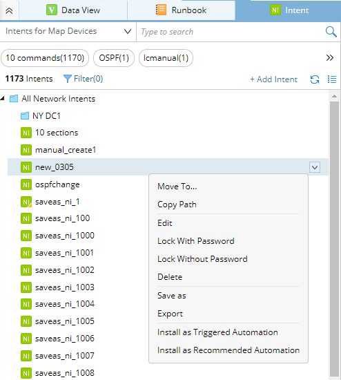Select Install as Triggered Automation
Screen dimensions: 341x380
point(217,332)
